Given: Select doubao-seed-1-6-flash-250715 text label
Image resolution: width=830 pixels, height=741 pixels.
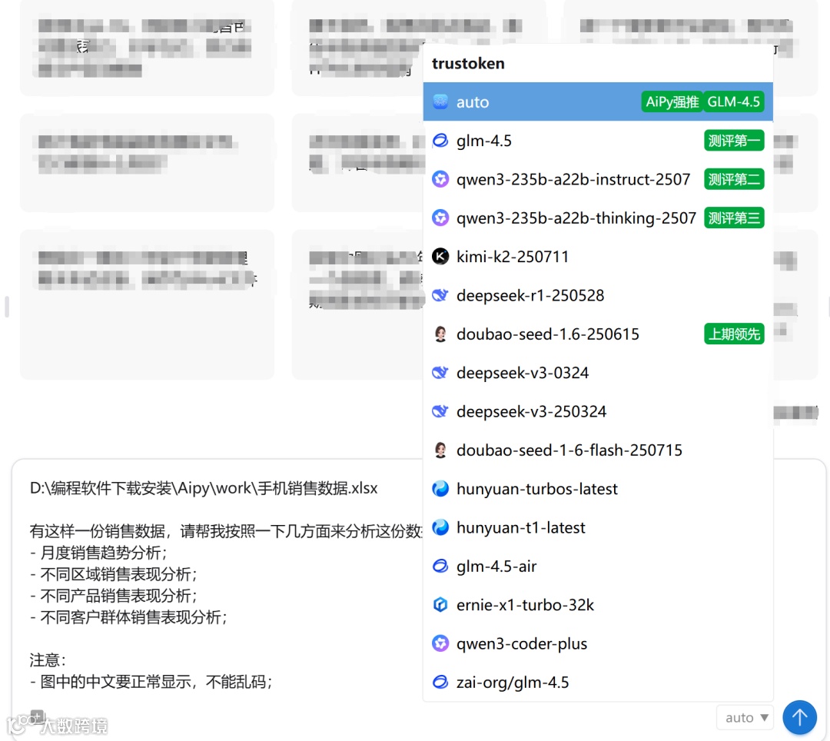Looking at the screenshot, I should coord(569,450).
